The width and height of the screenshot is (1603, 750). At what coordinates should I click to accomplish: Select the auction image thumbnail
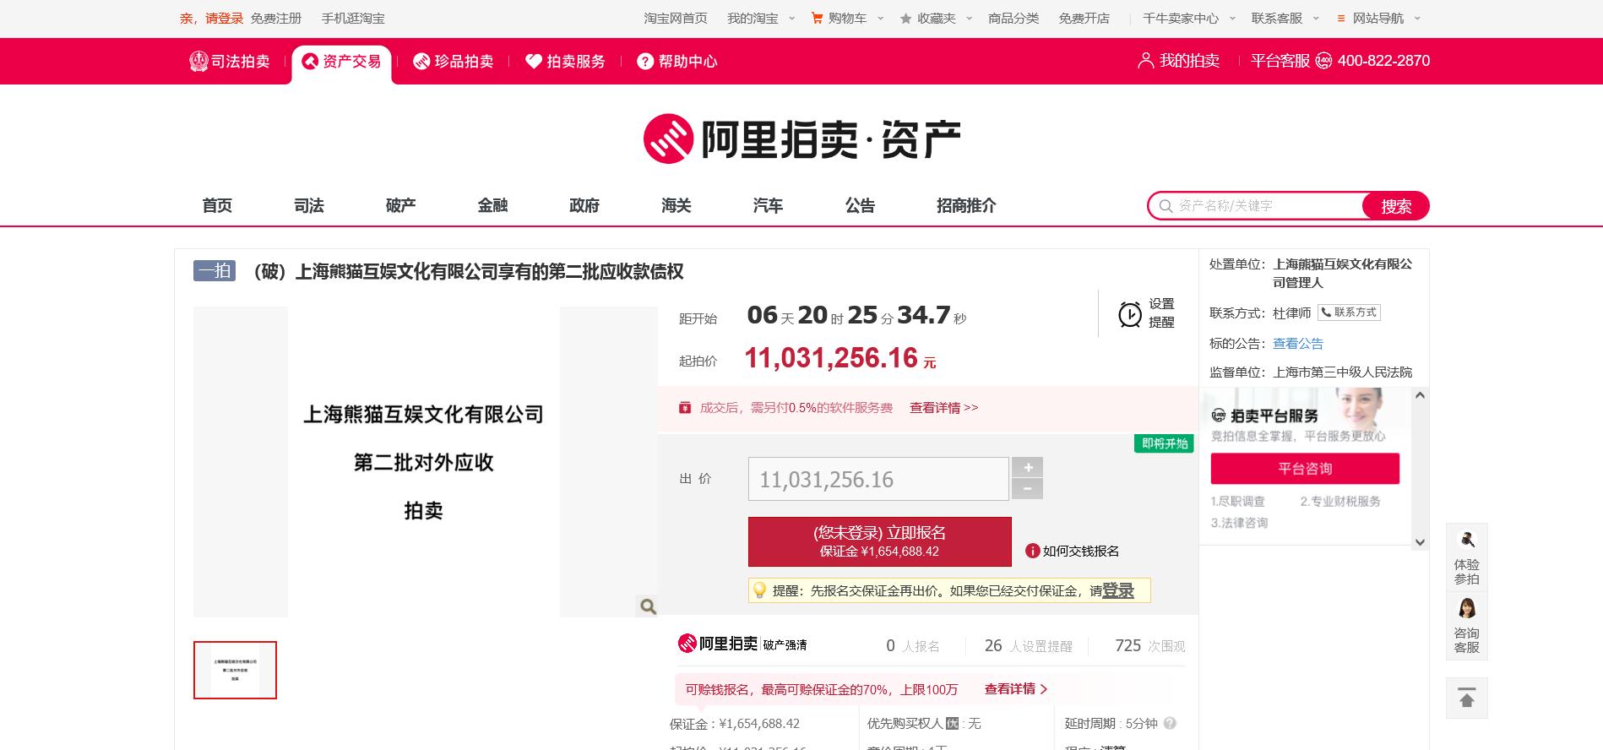(x=235, y=670)
